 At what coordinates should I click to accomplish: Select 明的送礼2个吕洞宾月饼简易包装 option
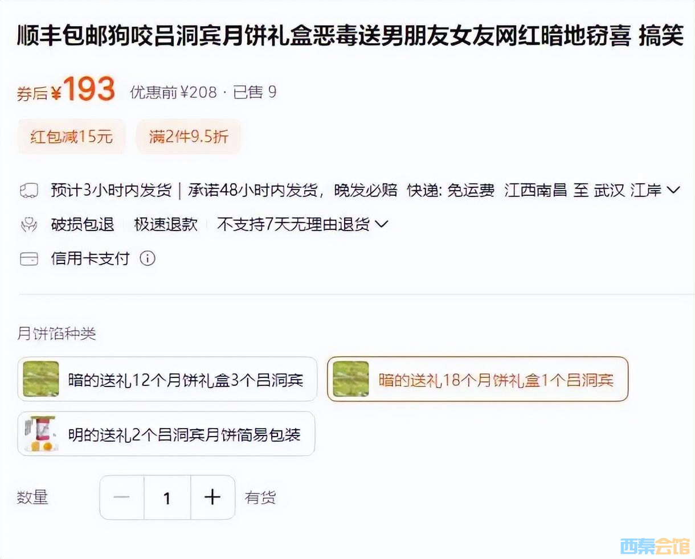pos(166,434)
